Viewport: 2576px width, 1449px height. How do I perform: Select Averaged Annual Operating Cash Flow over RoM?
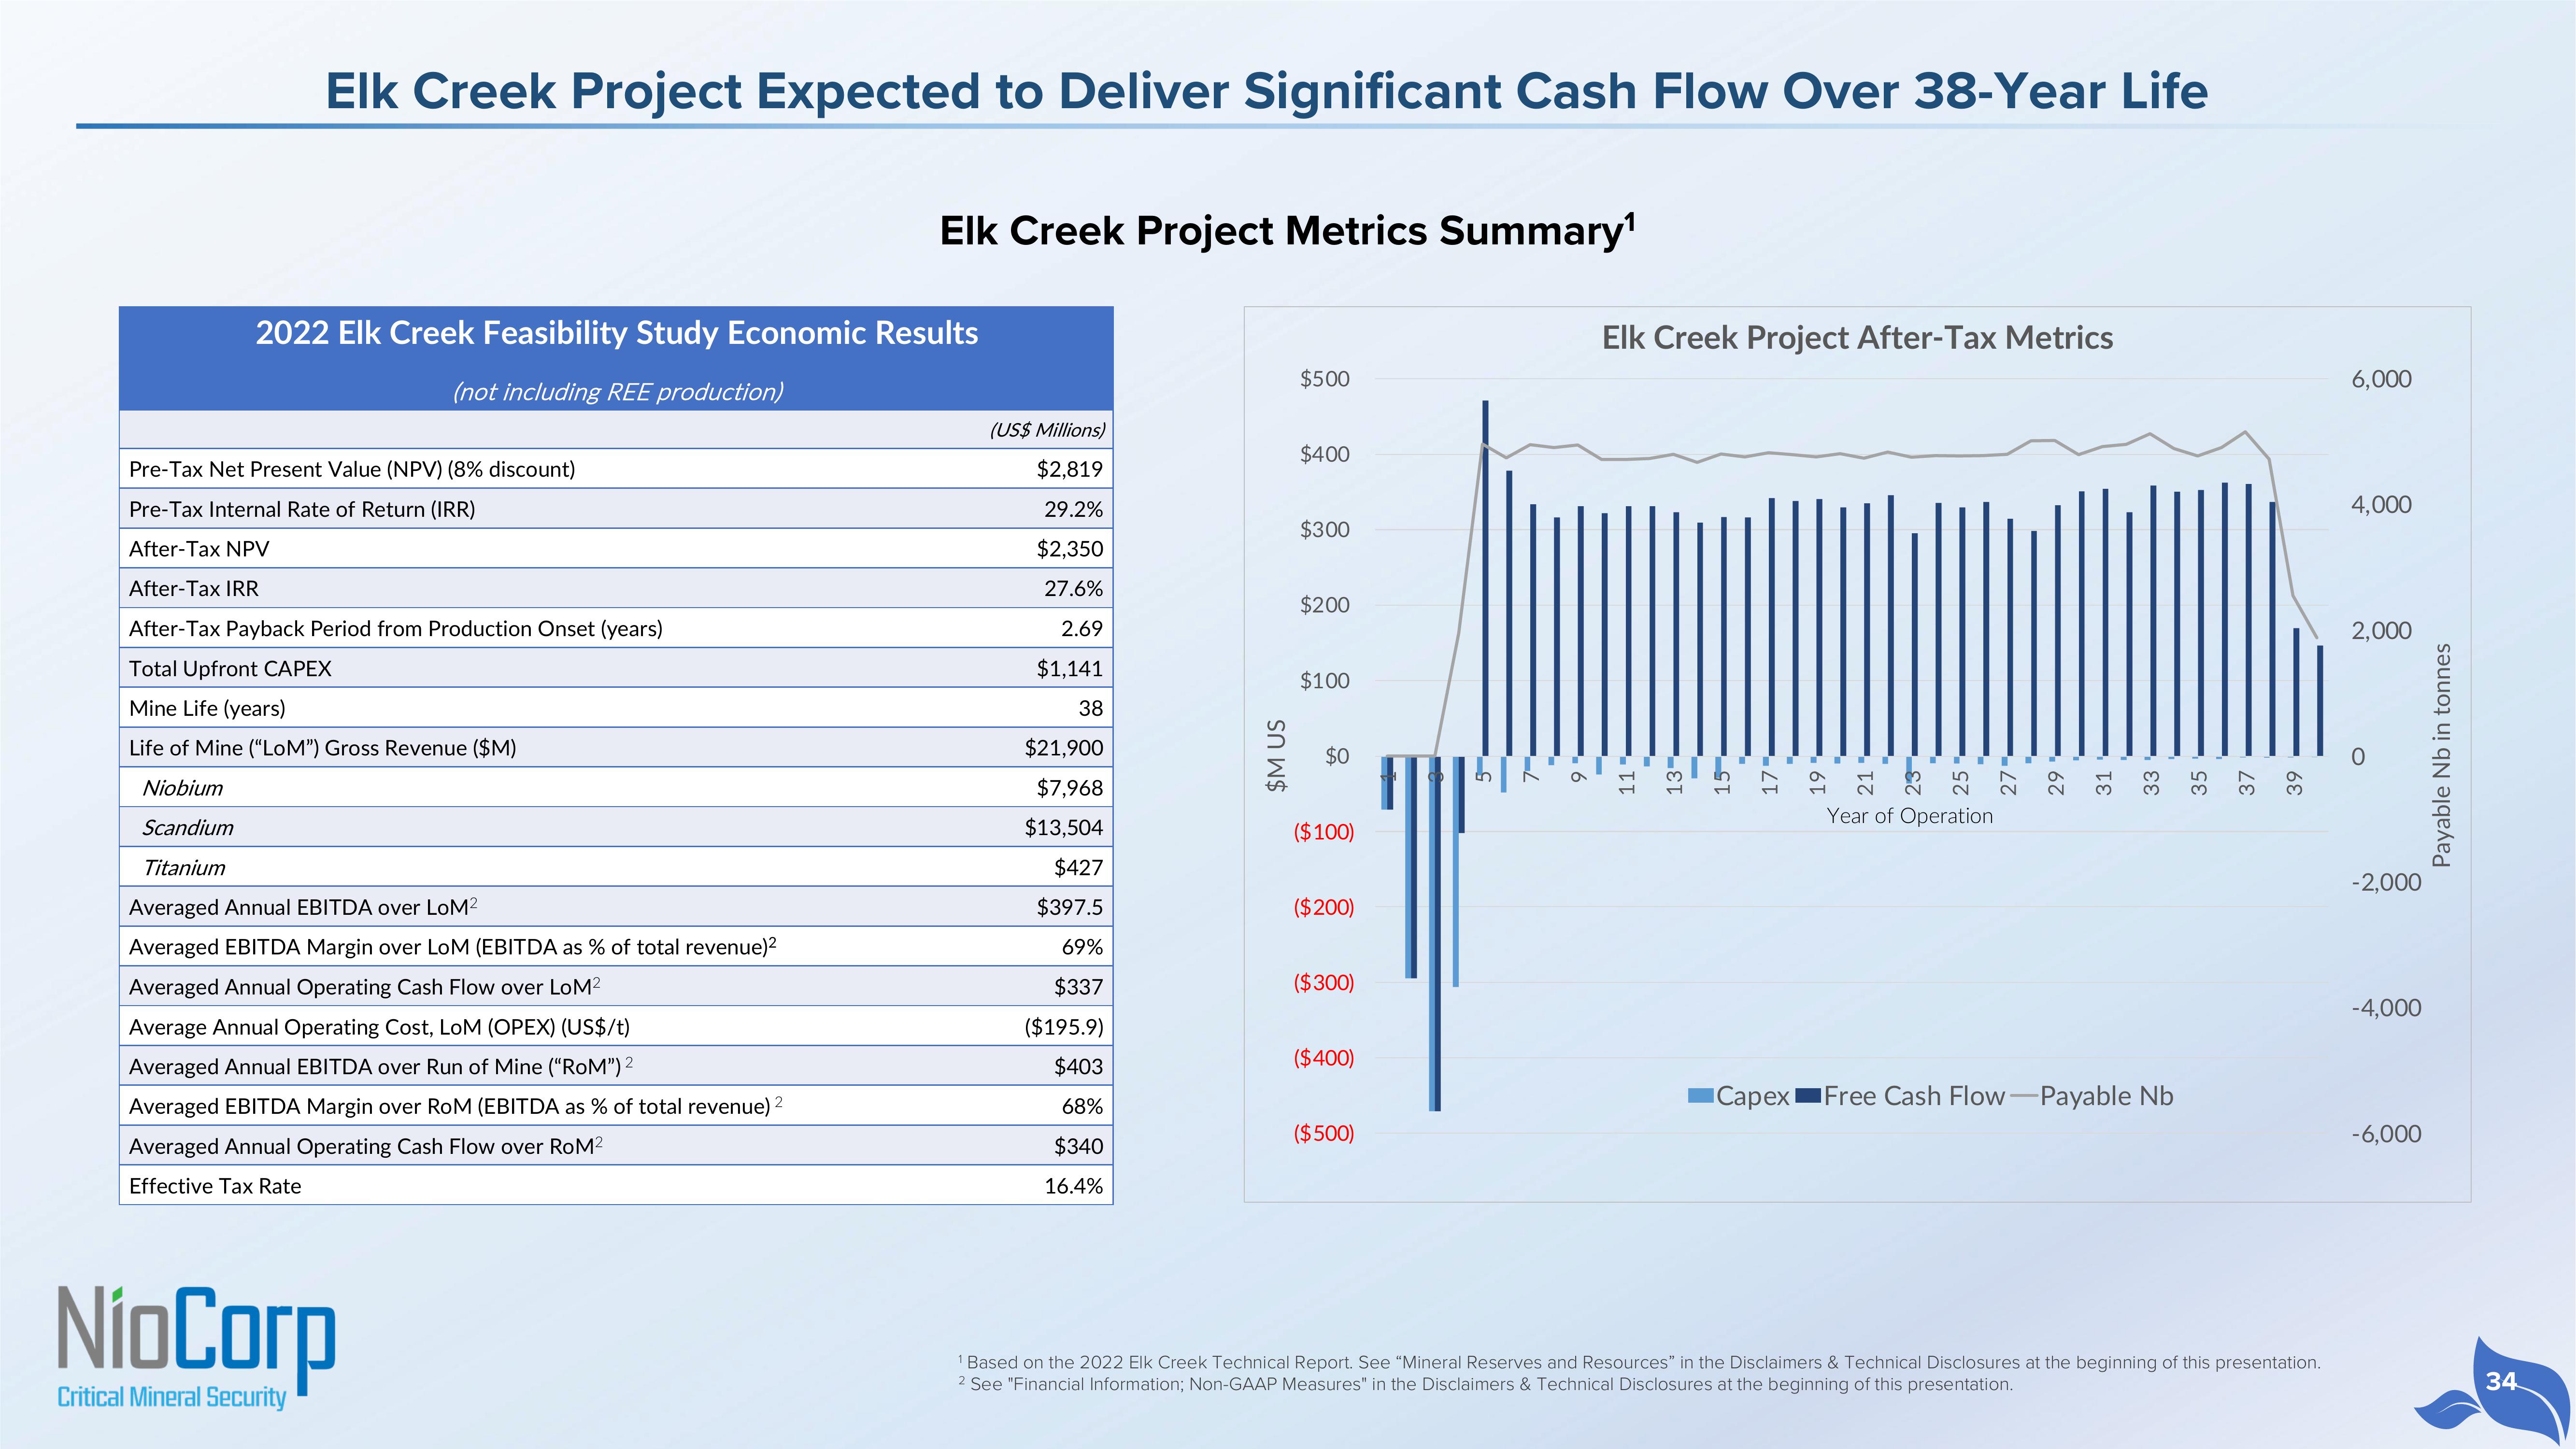point(366,1146)
